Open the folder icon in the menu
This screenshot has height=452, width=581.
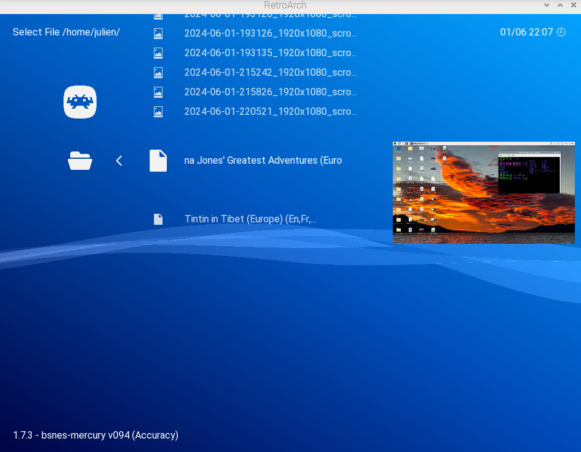[80, 161]
